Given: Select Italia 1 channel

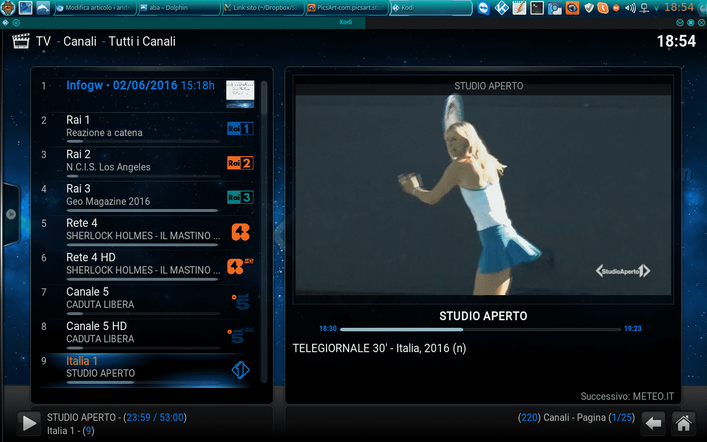Looking at the screenshot, I should click(x=146, y=370).
